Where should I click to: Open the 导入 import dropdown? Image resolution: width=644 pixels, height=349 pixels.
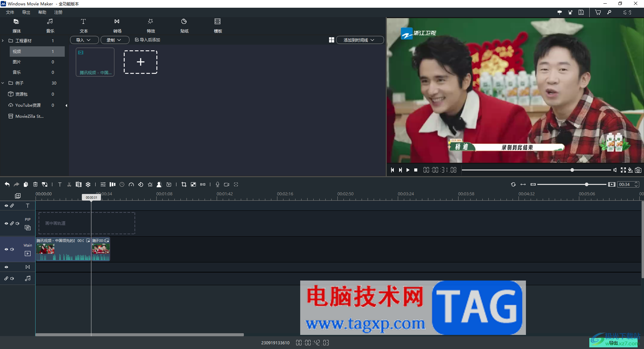[84, 40]
